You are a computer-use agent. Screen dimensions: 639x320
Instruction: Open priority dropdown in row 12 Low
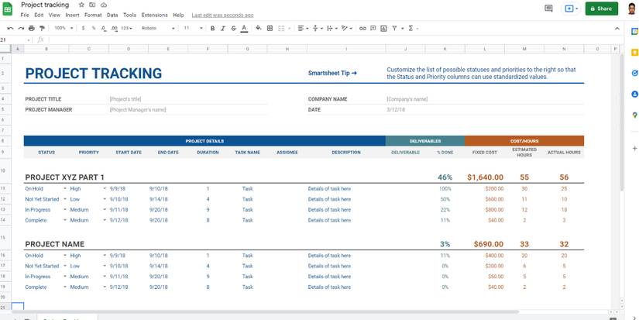pos(105,199)
